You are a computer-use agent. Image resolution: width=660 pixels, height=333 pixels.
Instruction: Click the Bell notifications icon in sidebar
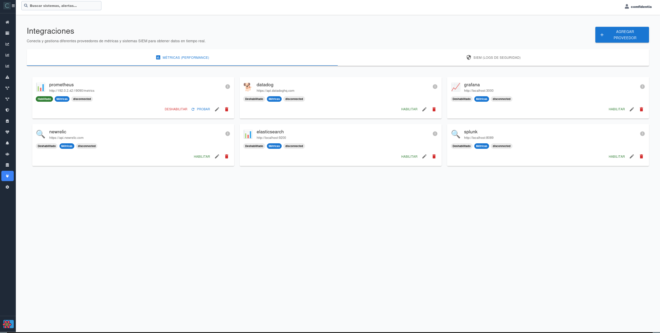point(7,143)
